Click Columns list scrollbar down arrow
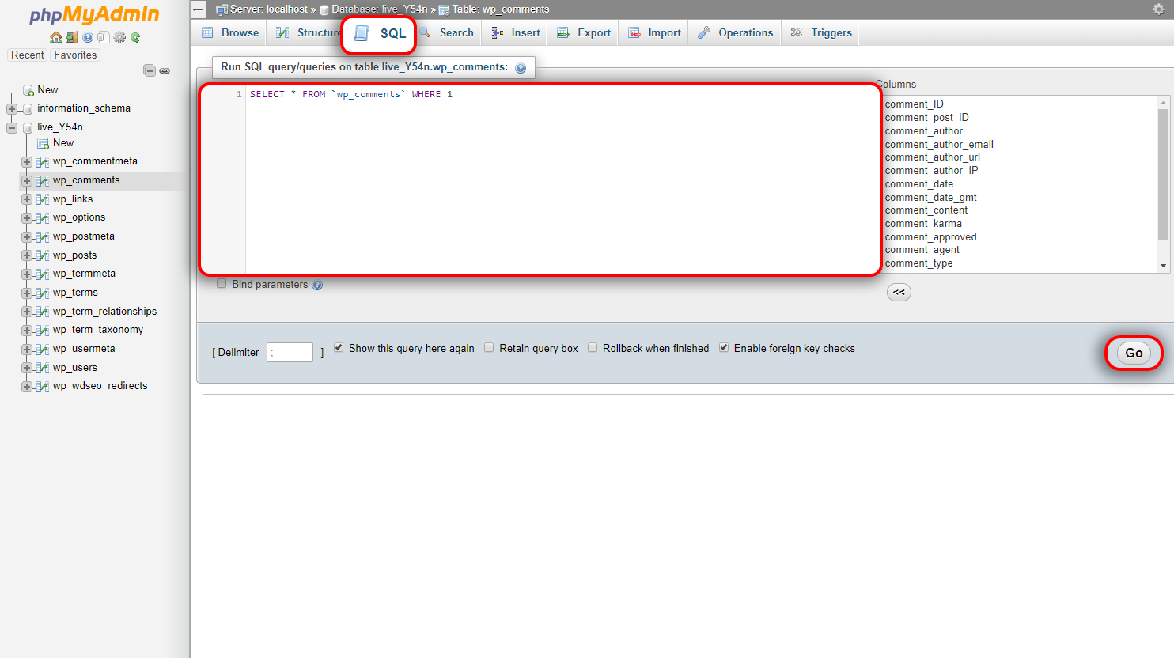Screen dimensions: 1174x658 (1163, 266)
